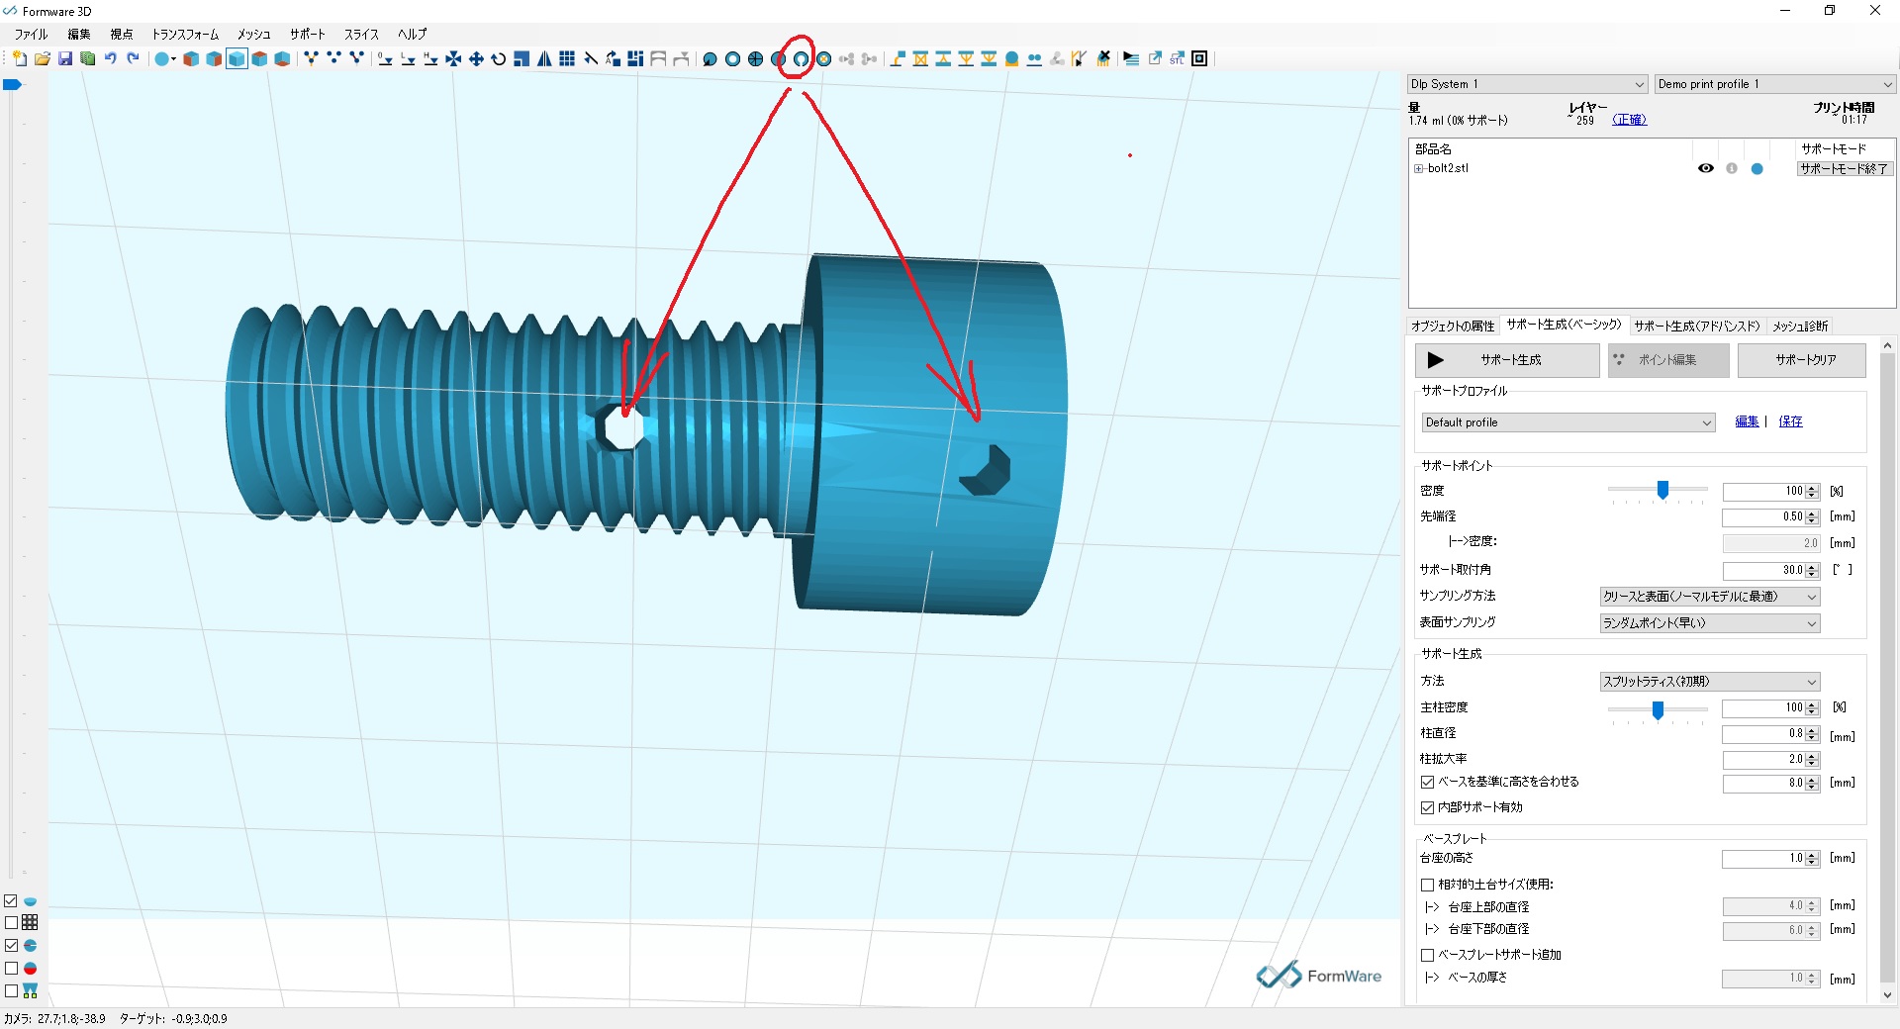Click the 先端径 value field
This screenshot has width=1900, height=1029.
(1763, 517)
